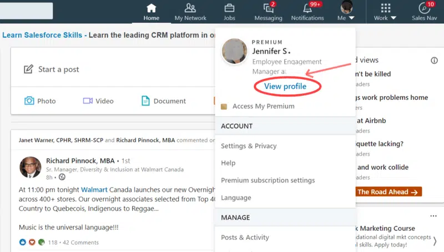The height and width of the screenshot is (252, 444).
Task: Open the Learn Salesforce Skills ad link
Action: click(42, 35)
